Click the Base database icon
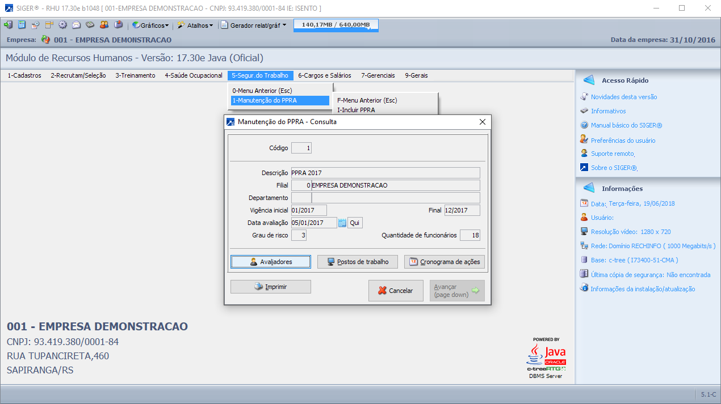The height and width of the screenshot is (404, 721). 584,260
